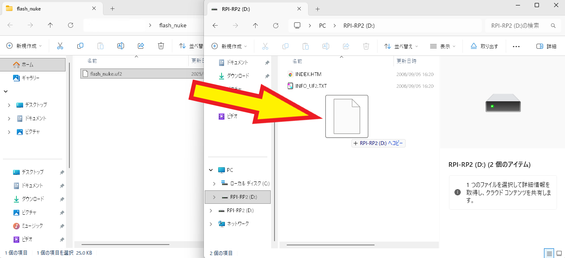This screenshot has width=565, height=258.
Task: Click the share icon in left window
Action: pyautogui.click(x=141, y=46)
